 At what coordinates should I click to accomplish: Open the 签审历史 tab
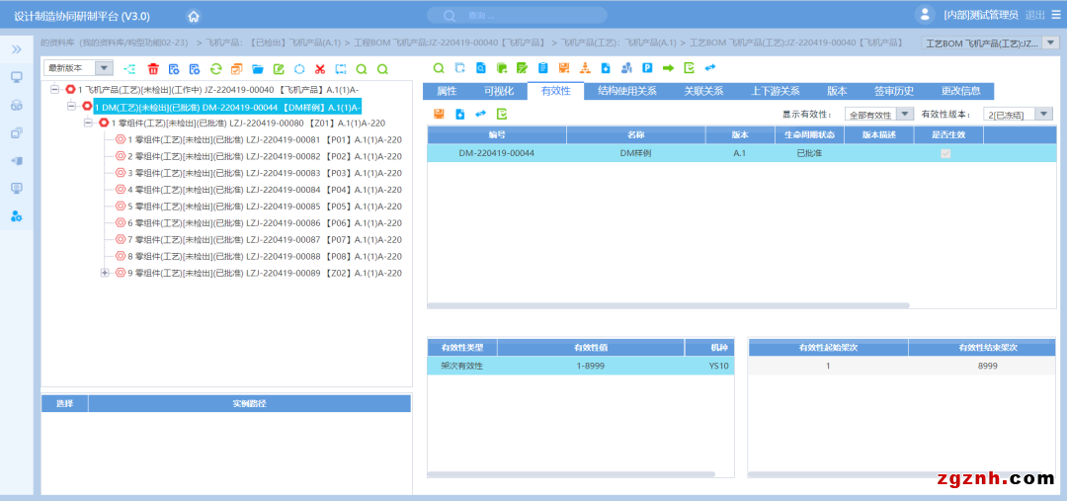(893, 91)
